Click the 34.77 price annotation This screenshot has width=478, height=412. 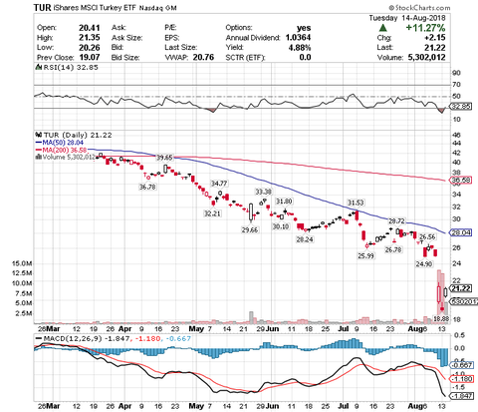click(x=219, y=184)
